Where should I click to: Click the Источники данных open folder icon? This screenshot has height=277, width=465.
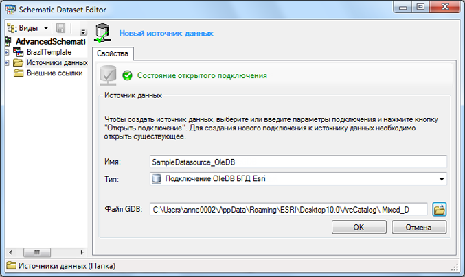19,63
